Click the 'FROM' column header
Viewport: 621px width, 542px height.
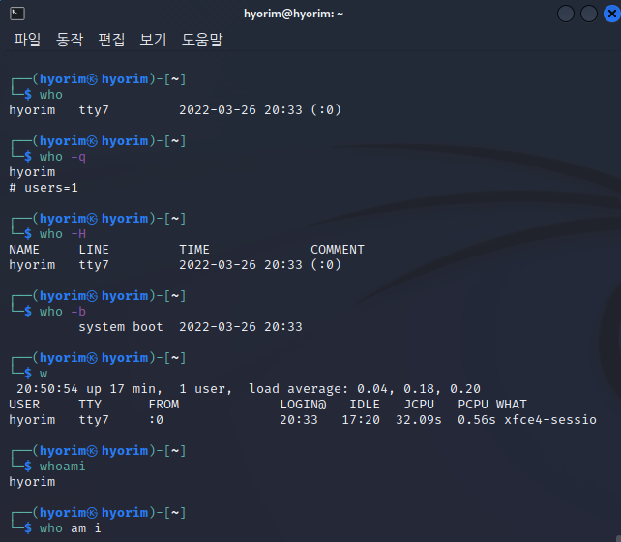(163, 405)
